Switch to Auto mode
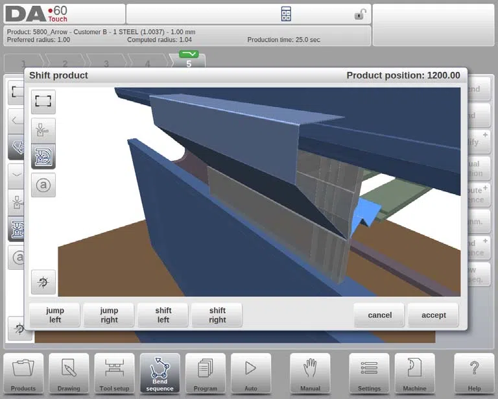The image size is (498, 399). pyautogui.click(x=251, y=374)
